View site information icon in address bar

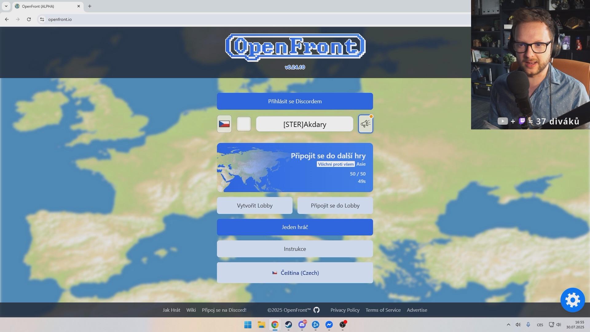coord(42,19)
